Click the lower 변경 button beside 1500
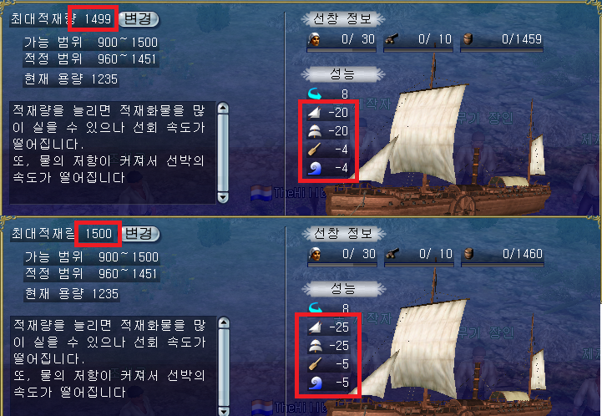 pos(140,234)
